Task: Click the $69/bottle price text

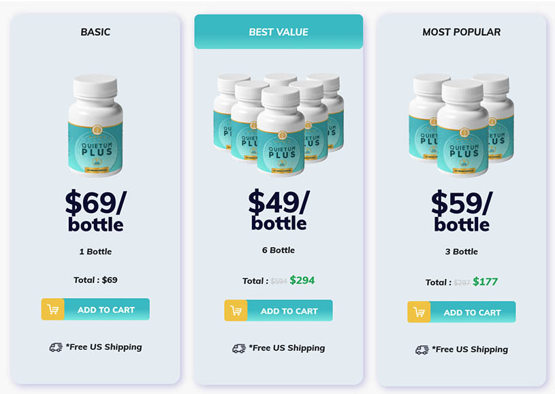Action: tap(95, 211)
